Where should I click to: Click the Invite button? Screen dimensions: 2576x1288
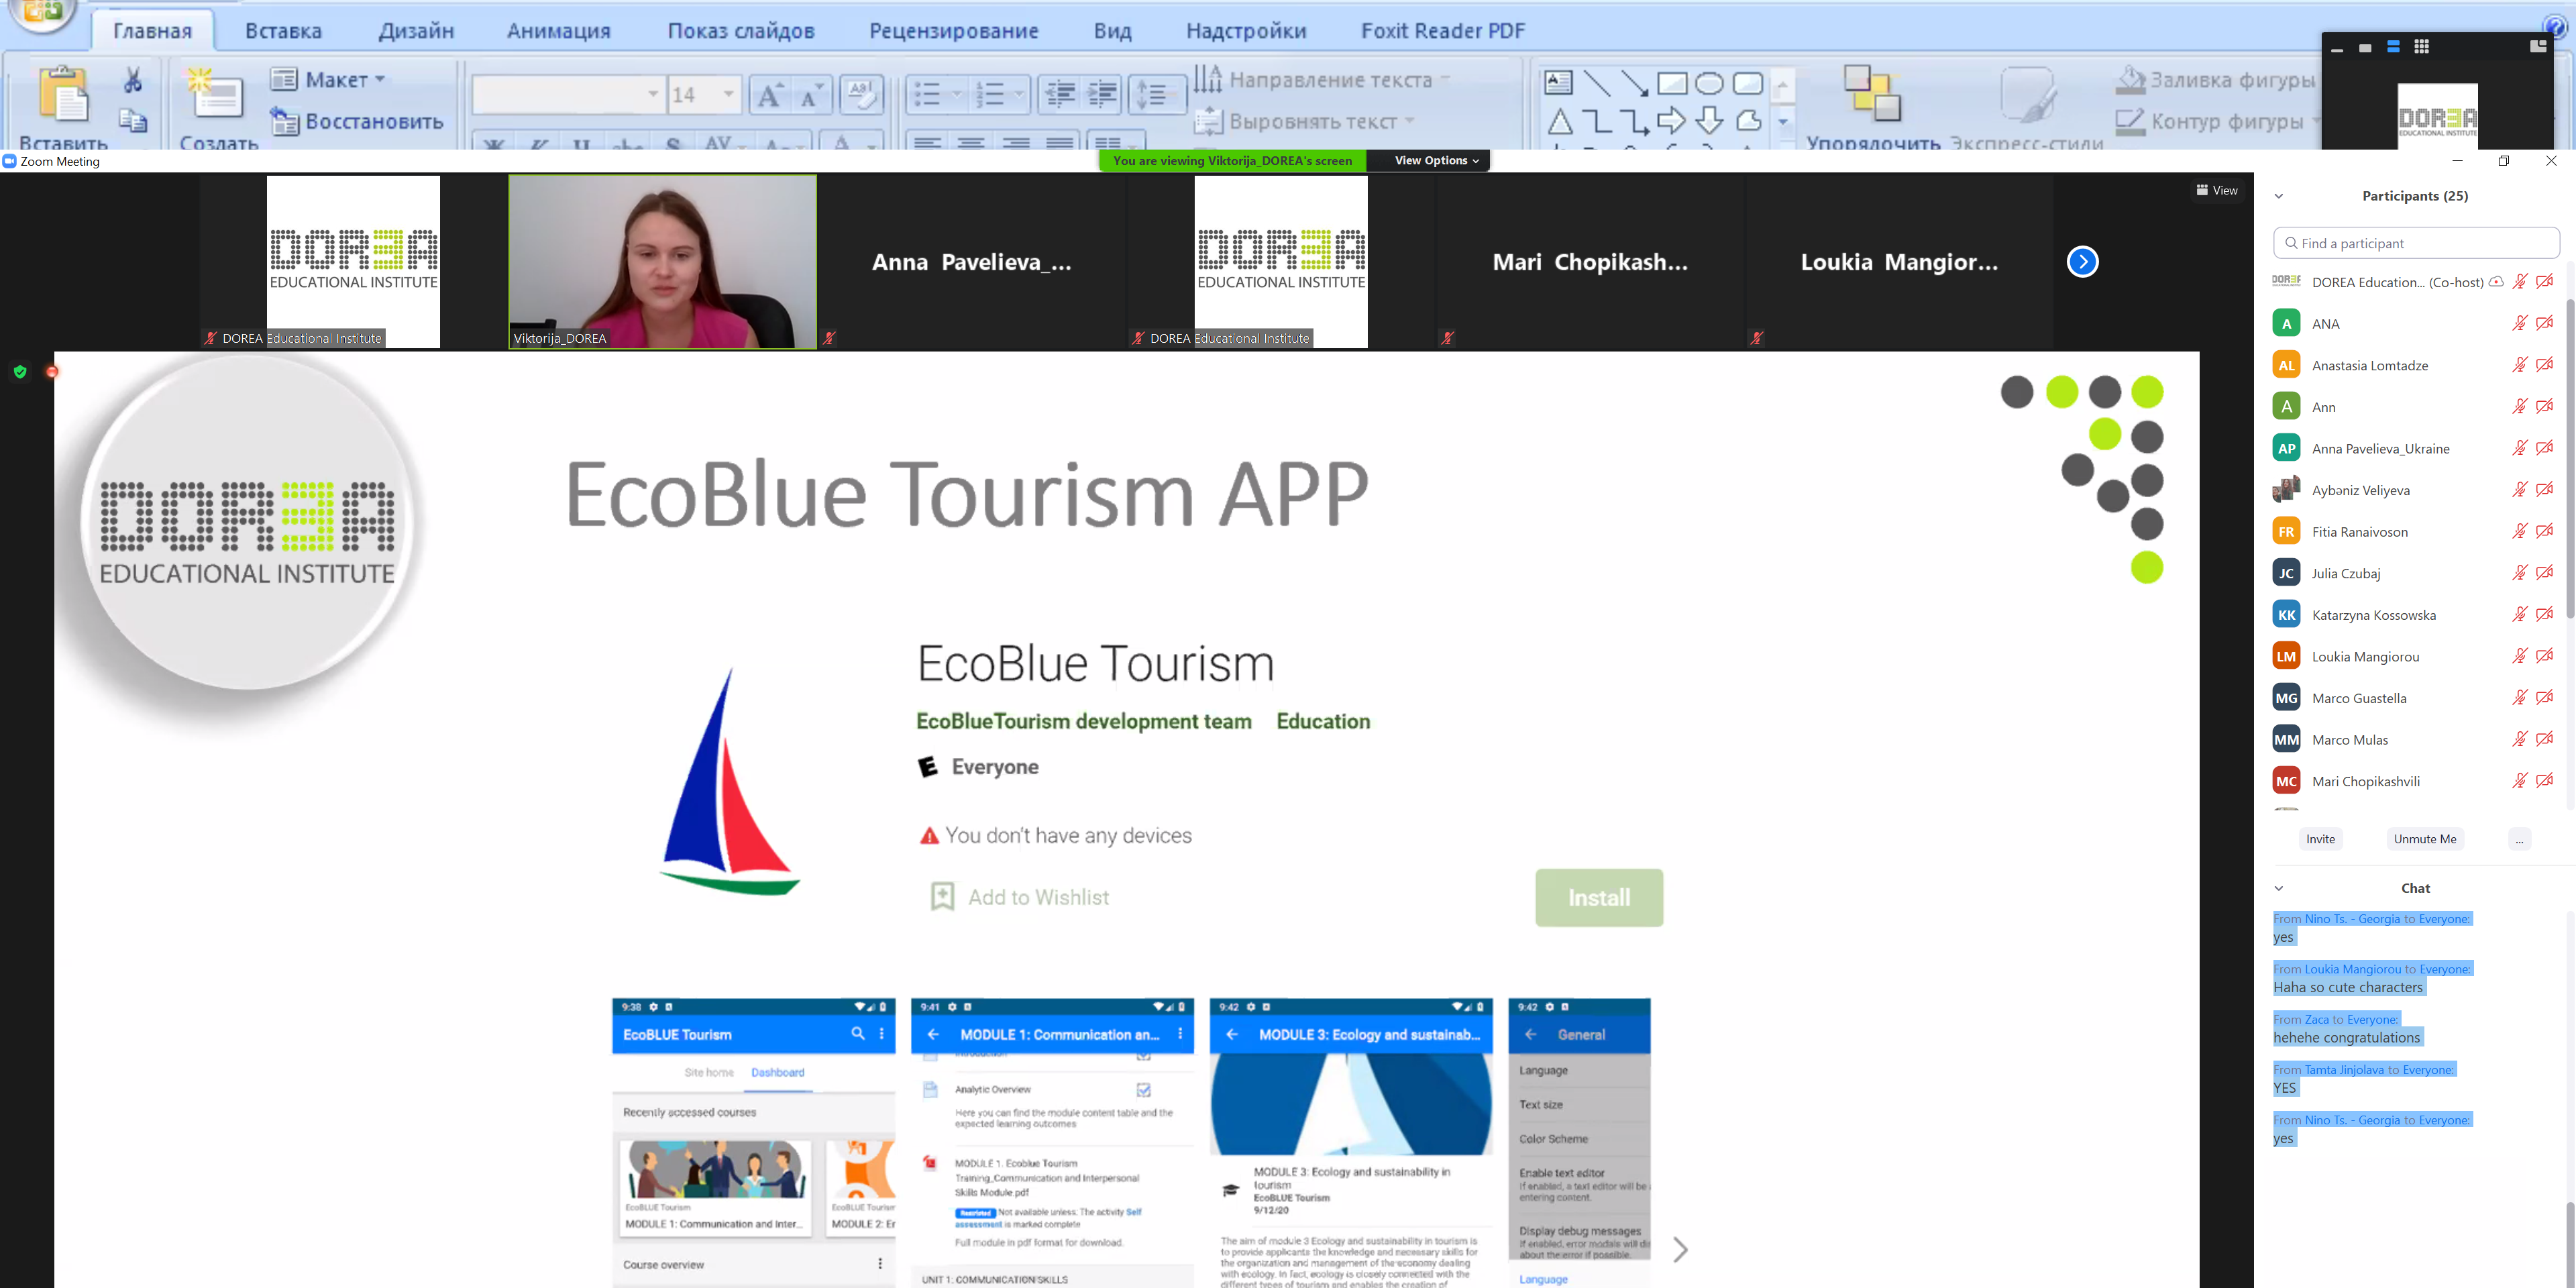coord(2320,838)
